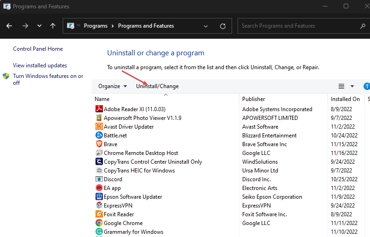This screenshot has width=370, height=237.
Task: Maximize the Programs and Features window
Action: point(346,6)
